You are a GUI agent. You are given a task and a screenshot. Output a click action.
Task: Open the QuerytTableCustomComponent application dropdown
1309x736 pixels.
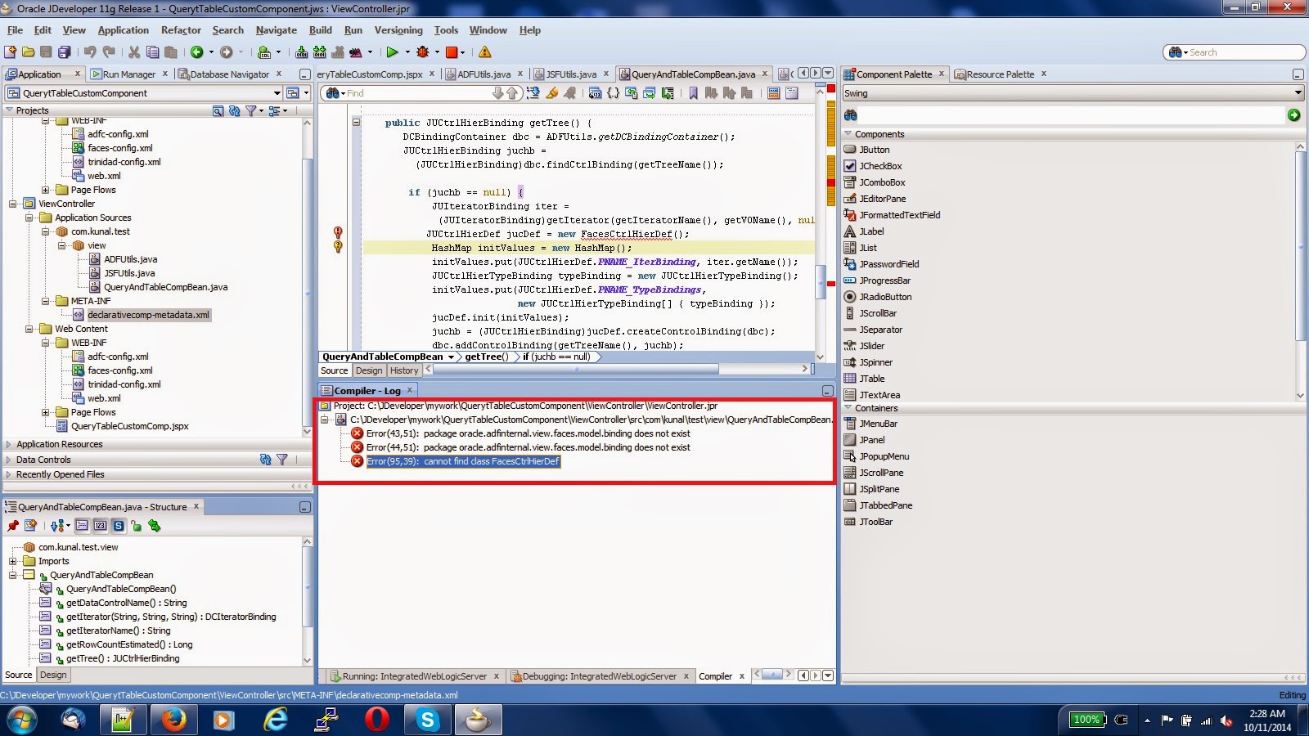276,92
